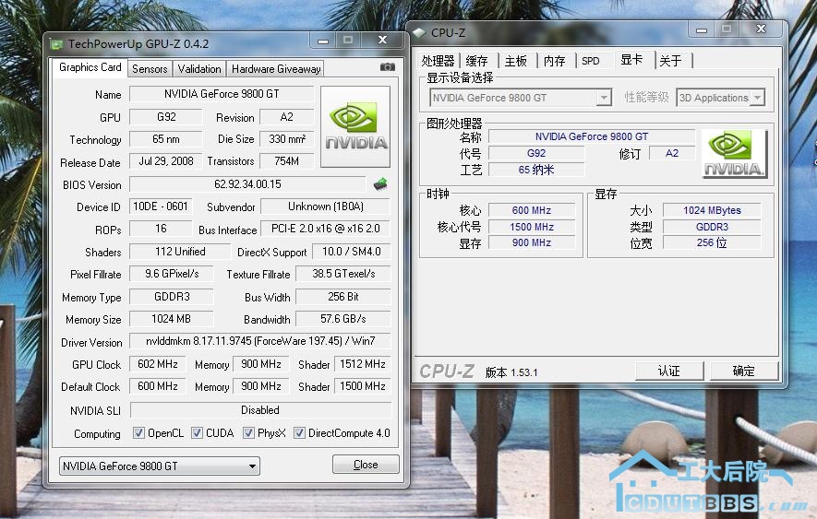Click the Memory Size value 1024 MB

[x=172, y=319]
